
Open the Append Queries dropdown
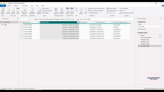(112, 11)
